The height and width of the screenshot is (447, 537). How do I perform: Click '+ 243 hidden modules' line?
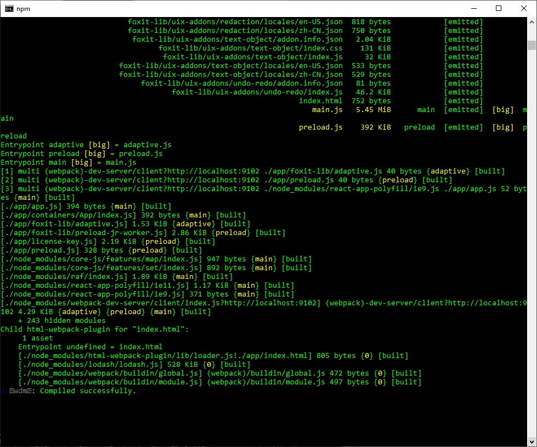click(x=62, y=321)
